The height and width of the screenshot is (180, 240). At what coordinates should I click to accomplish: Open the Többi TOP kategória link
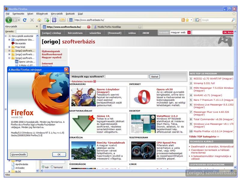point(204,136)
